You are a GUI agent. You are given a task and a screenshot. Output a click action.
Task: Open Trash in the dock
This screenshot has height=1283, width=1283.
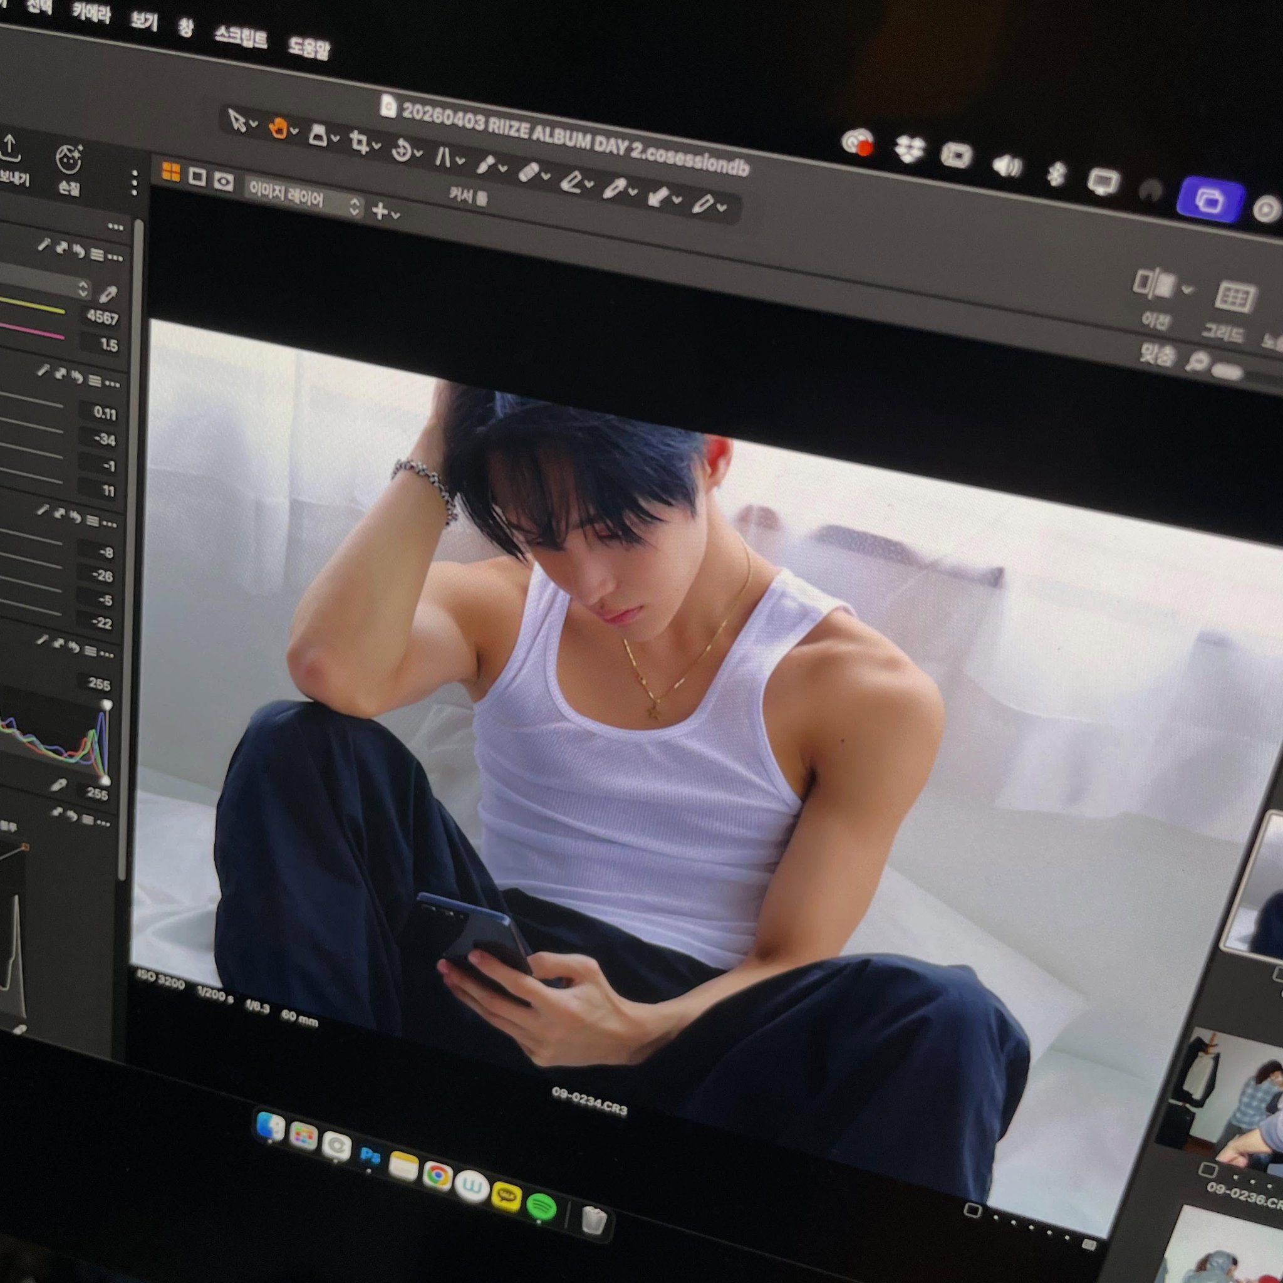click(x=594, y=1220)
